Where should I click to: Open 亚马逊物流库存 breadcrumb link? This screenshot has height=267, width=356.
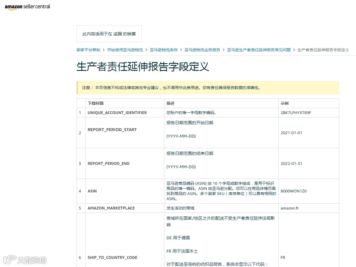[x=164, y=50]
